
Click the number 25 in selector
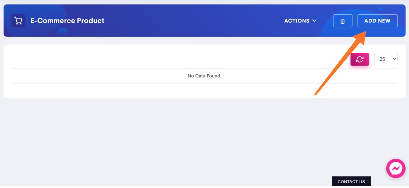tap(382, 59)
